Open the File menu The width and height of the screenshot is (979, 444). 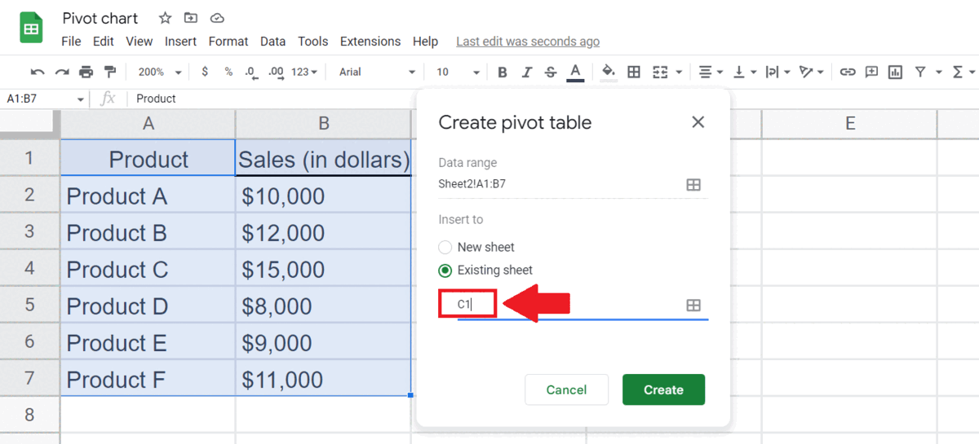[x=71, y=42]
